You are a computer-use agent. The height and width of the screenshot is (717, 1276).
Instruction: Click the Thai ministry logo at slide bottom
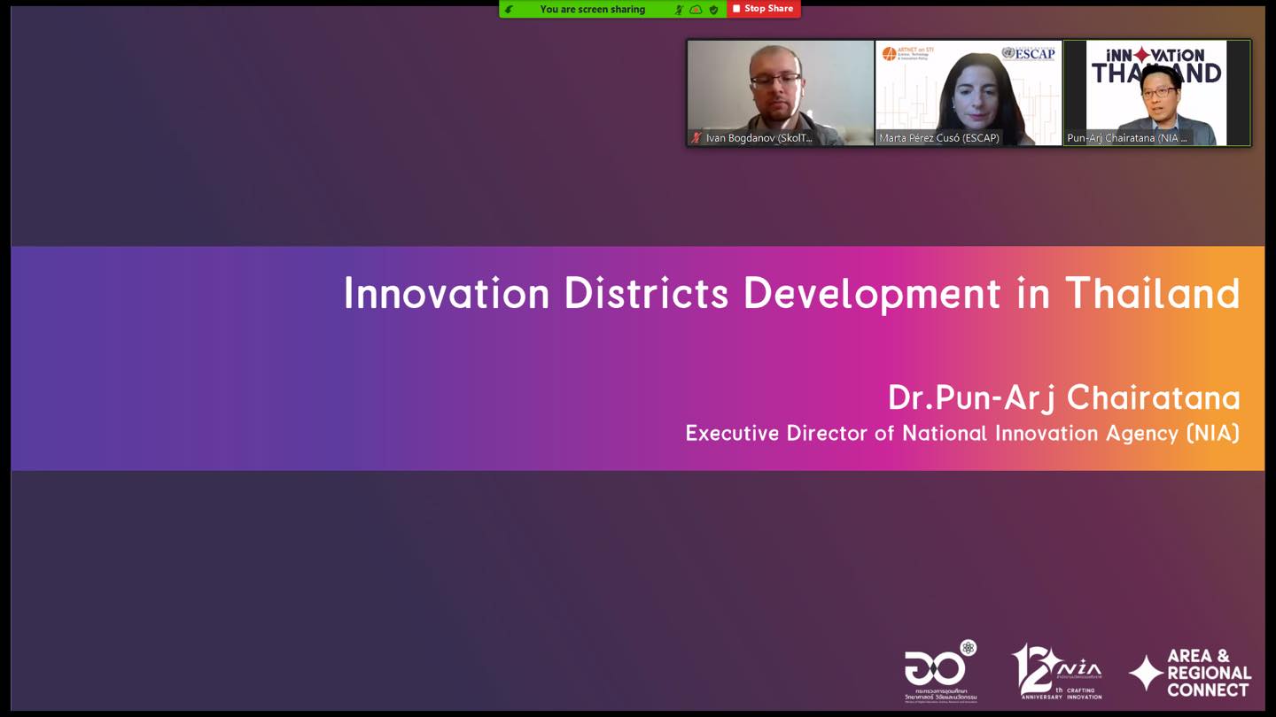[941, 672]
